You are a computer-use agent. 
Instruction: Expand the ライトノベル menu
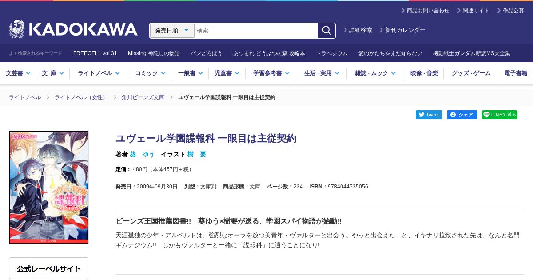point(99,73)
